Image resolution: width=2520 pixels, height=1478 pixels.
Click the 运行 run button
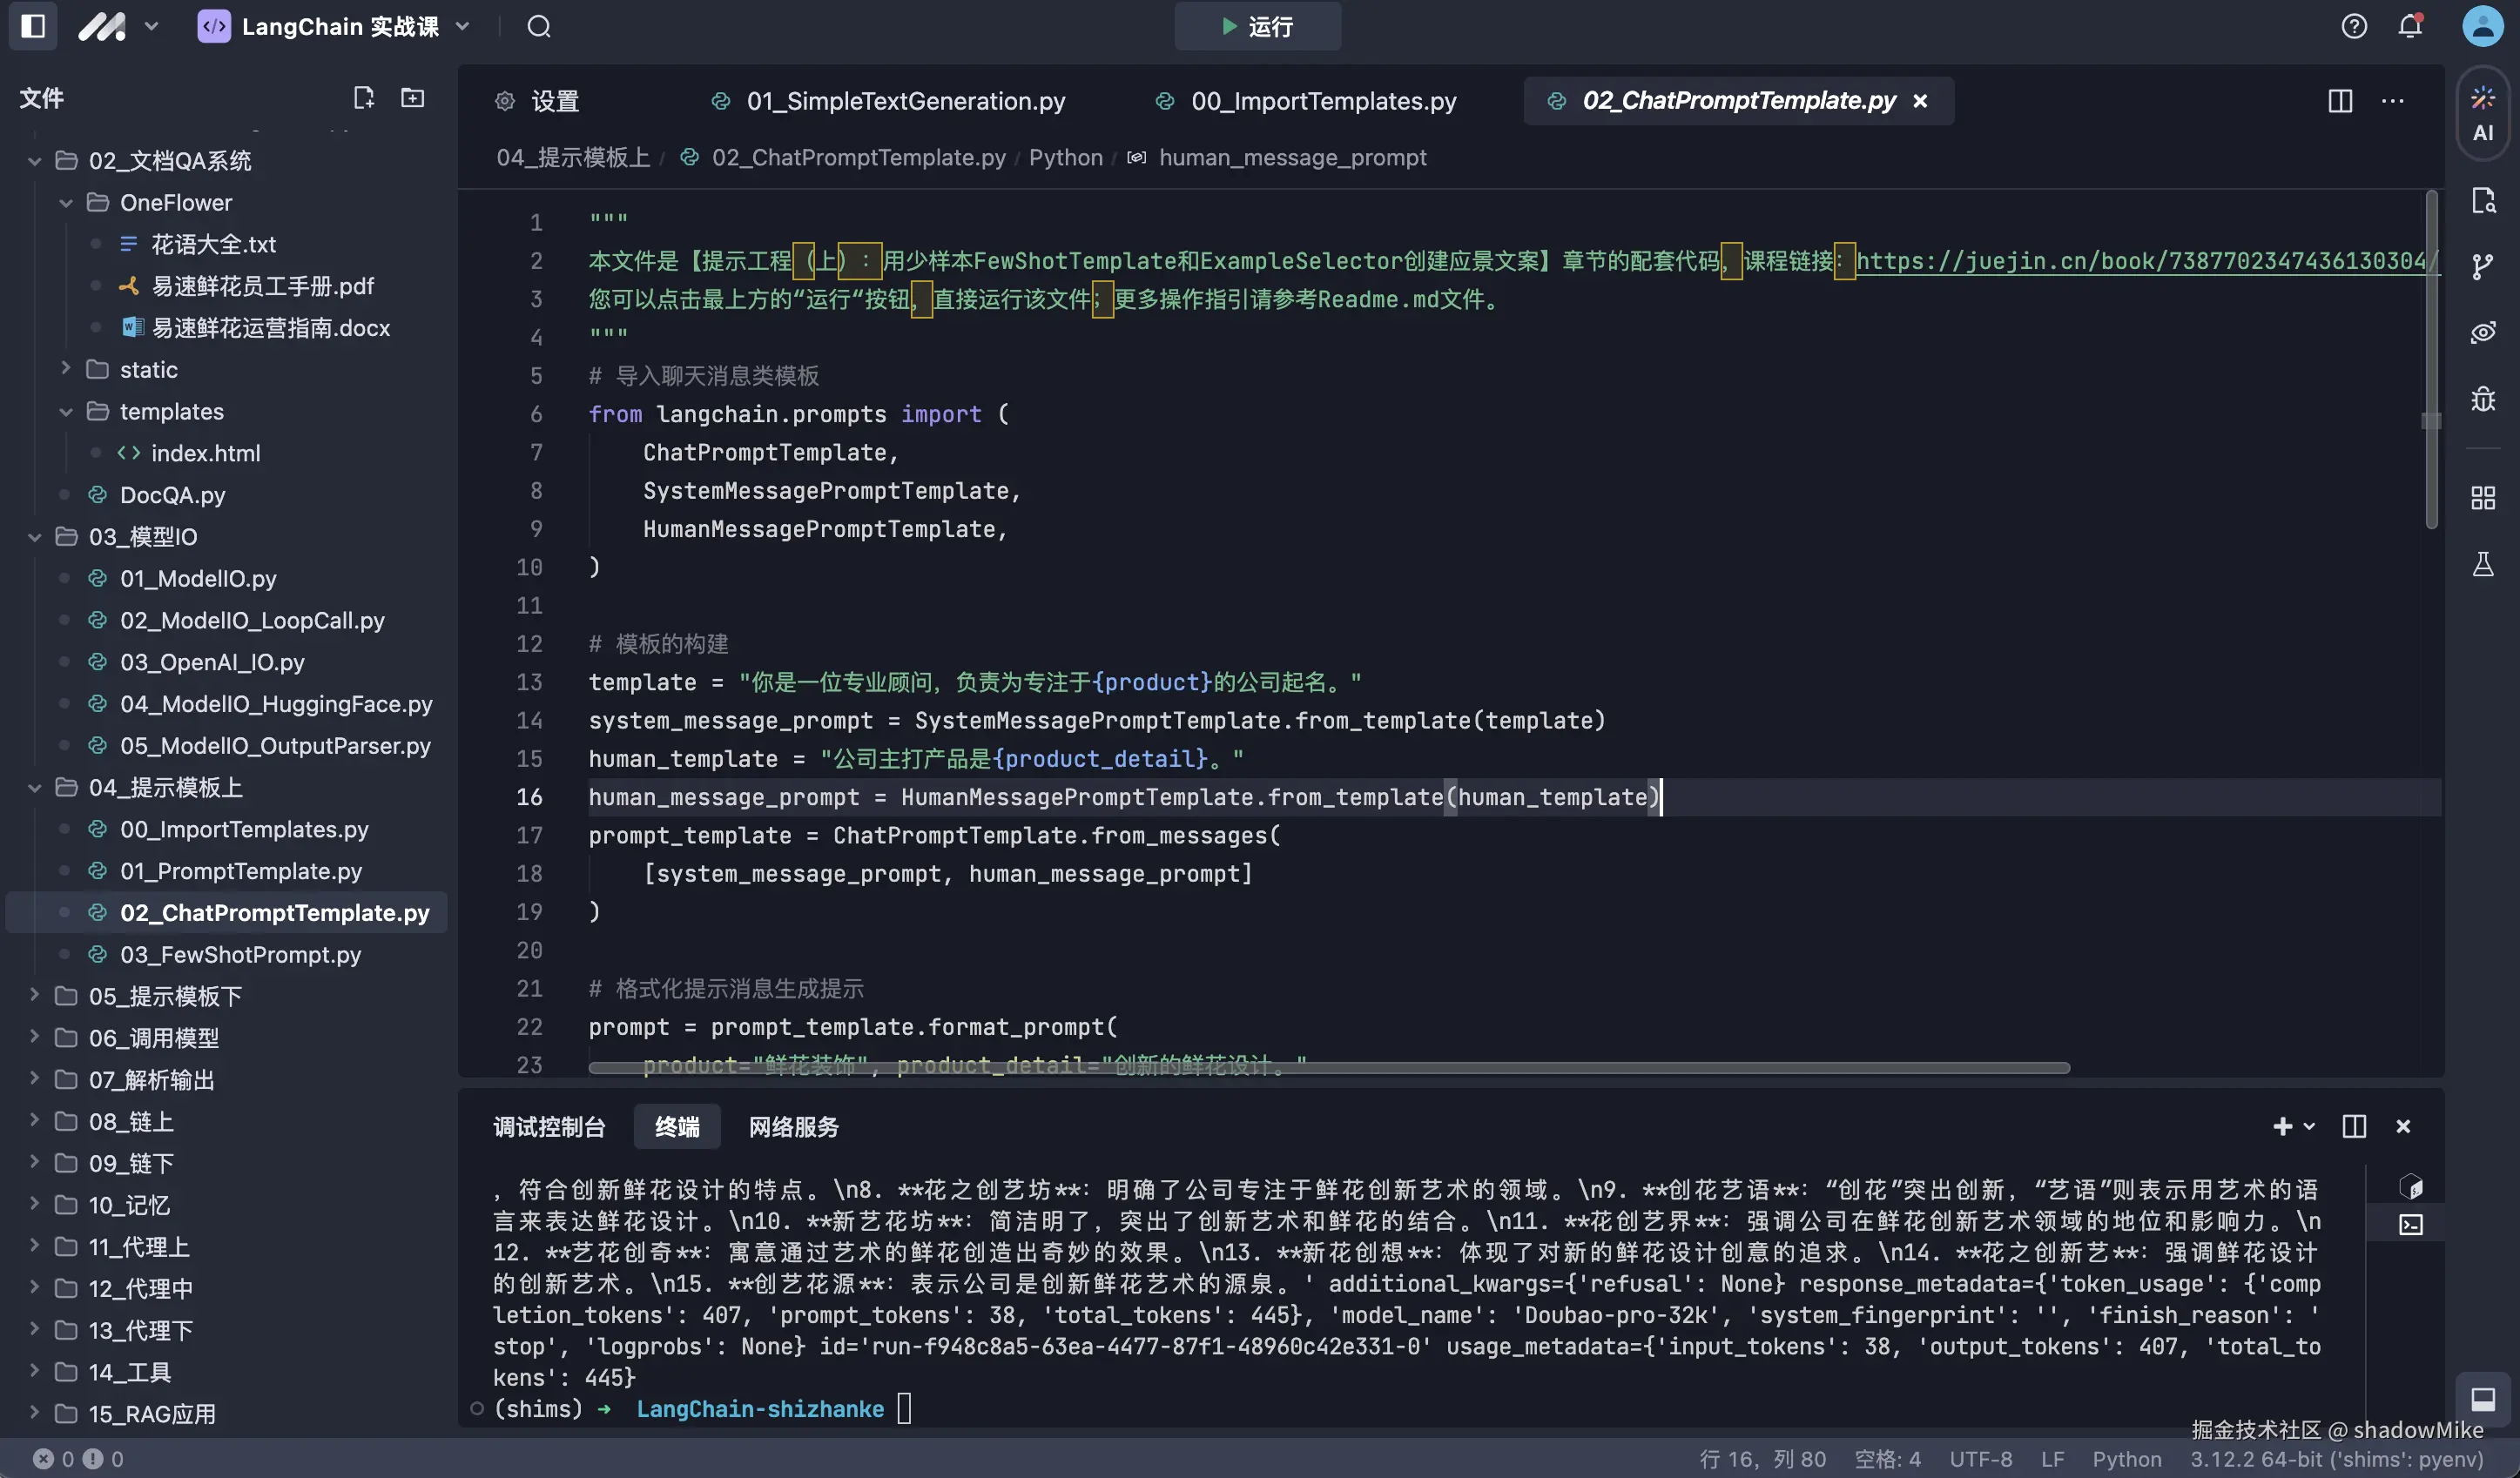(1257, 26)
